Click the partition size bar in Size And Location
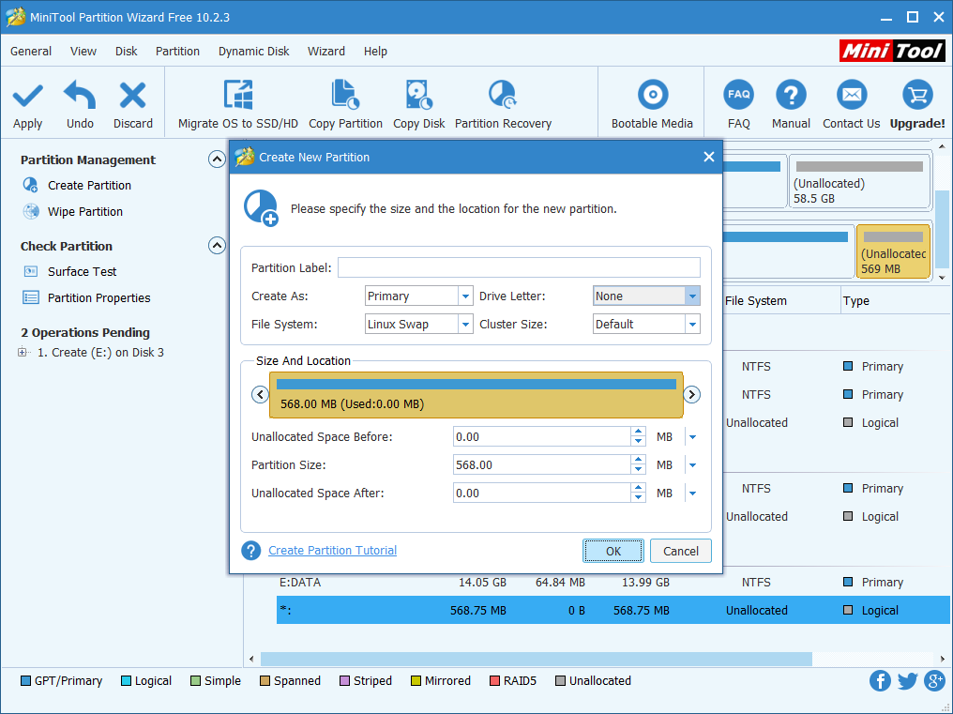 [476, 394]
